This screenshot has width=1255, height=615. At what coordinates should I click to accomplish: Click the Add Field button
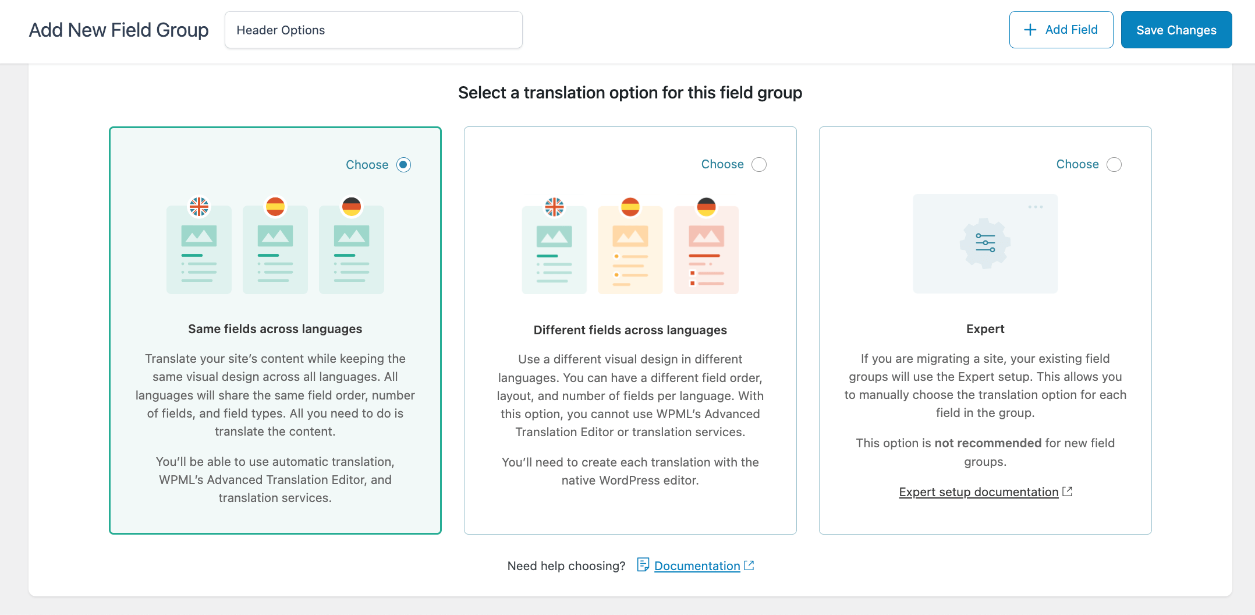click(x=1061, y=29)
